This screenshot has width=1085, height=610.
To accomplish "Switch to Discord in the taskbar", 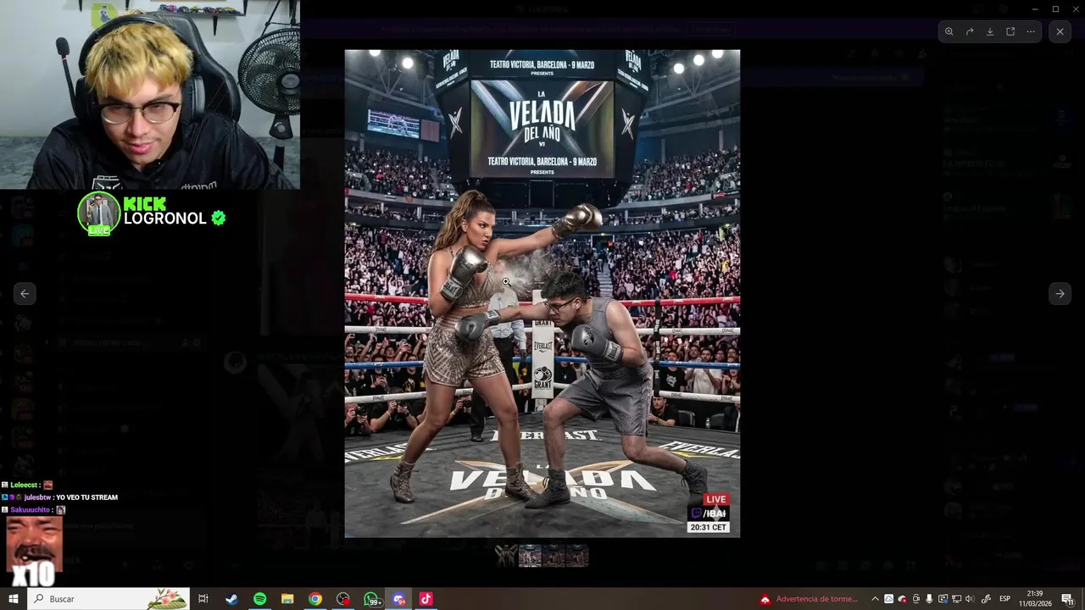I will tap(398, 599).
